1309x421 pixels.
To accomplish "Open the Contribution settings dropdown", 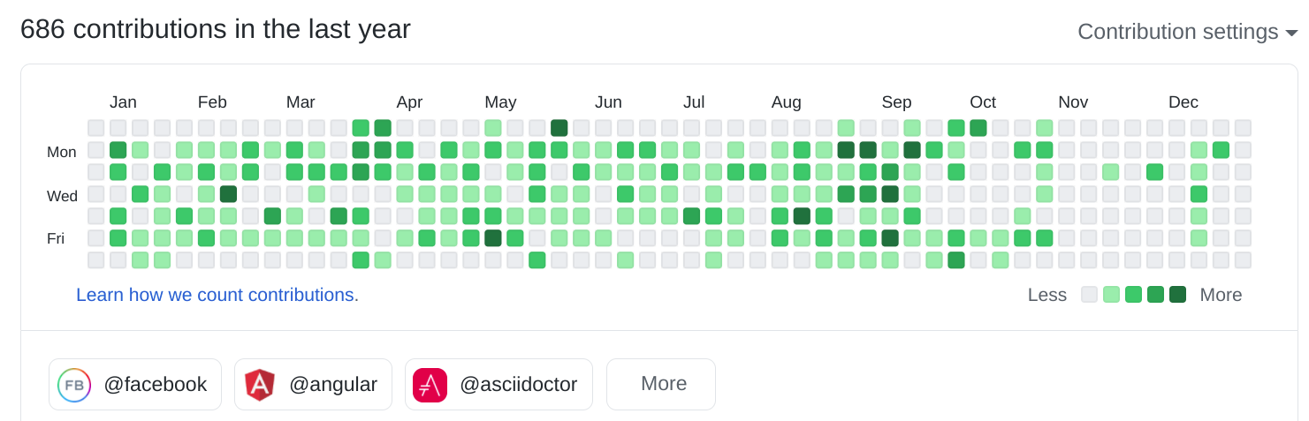I will point(1187,32).
